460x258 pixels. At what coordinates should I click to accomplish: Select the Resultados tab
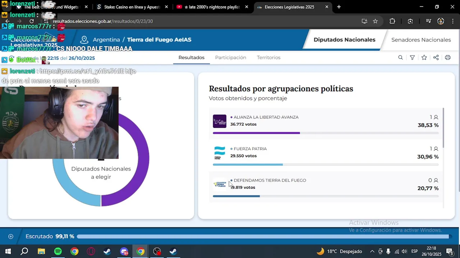(x=191, y=58)
